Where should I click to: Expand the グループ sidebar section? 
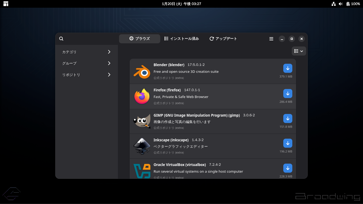point(87,63)
